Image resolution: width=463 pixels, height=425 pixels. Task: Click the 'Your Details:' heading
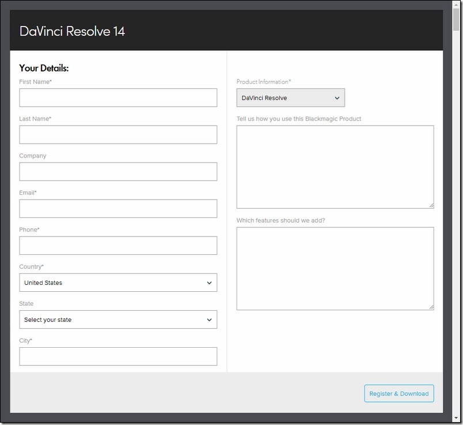coord(44,68)
